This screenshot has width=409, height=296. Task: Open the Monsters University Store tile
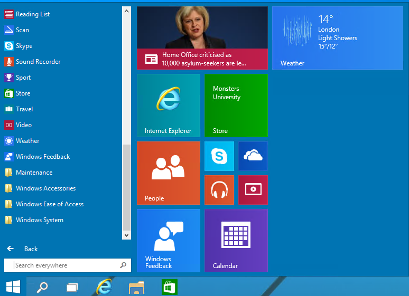click(x=236, y=106)
